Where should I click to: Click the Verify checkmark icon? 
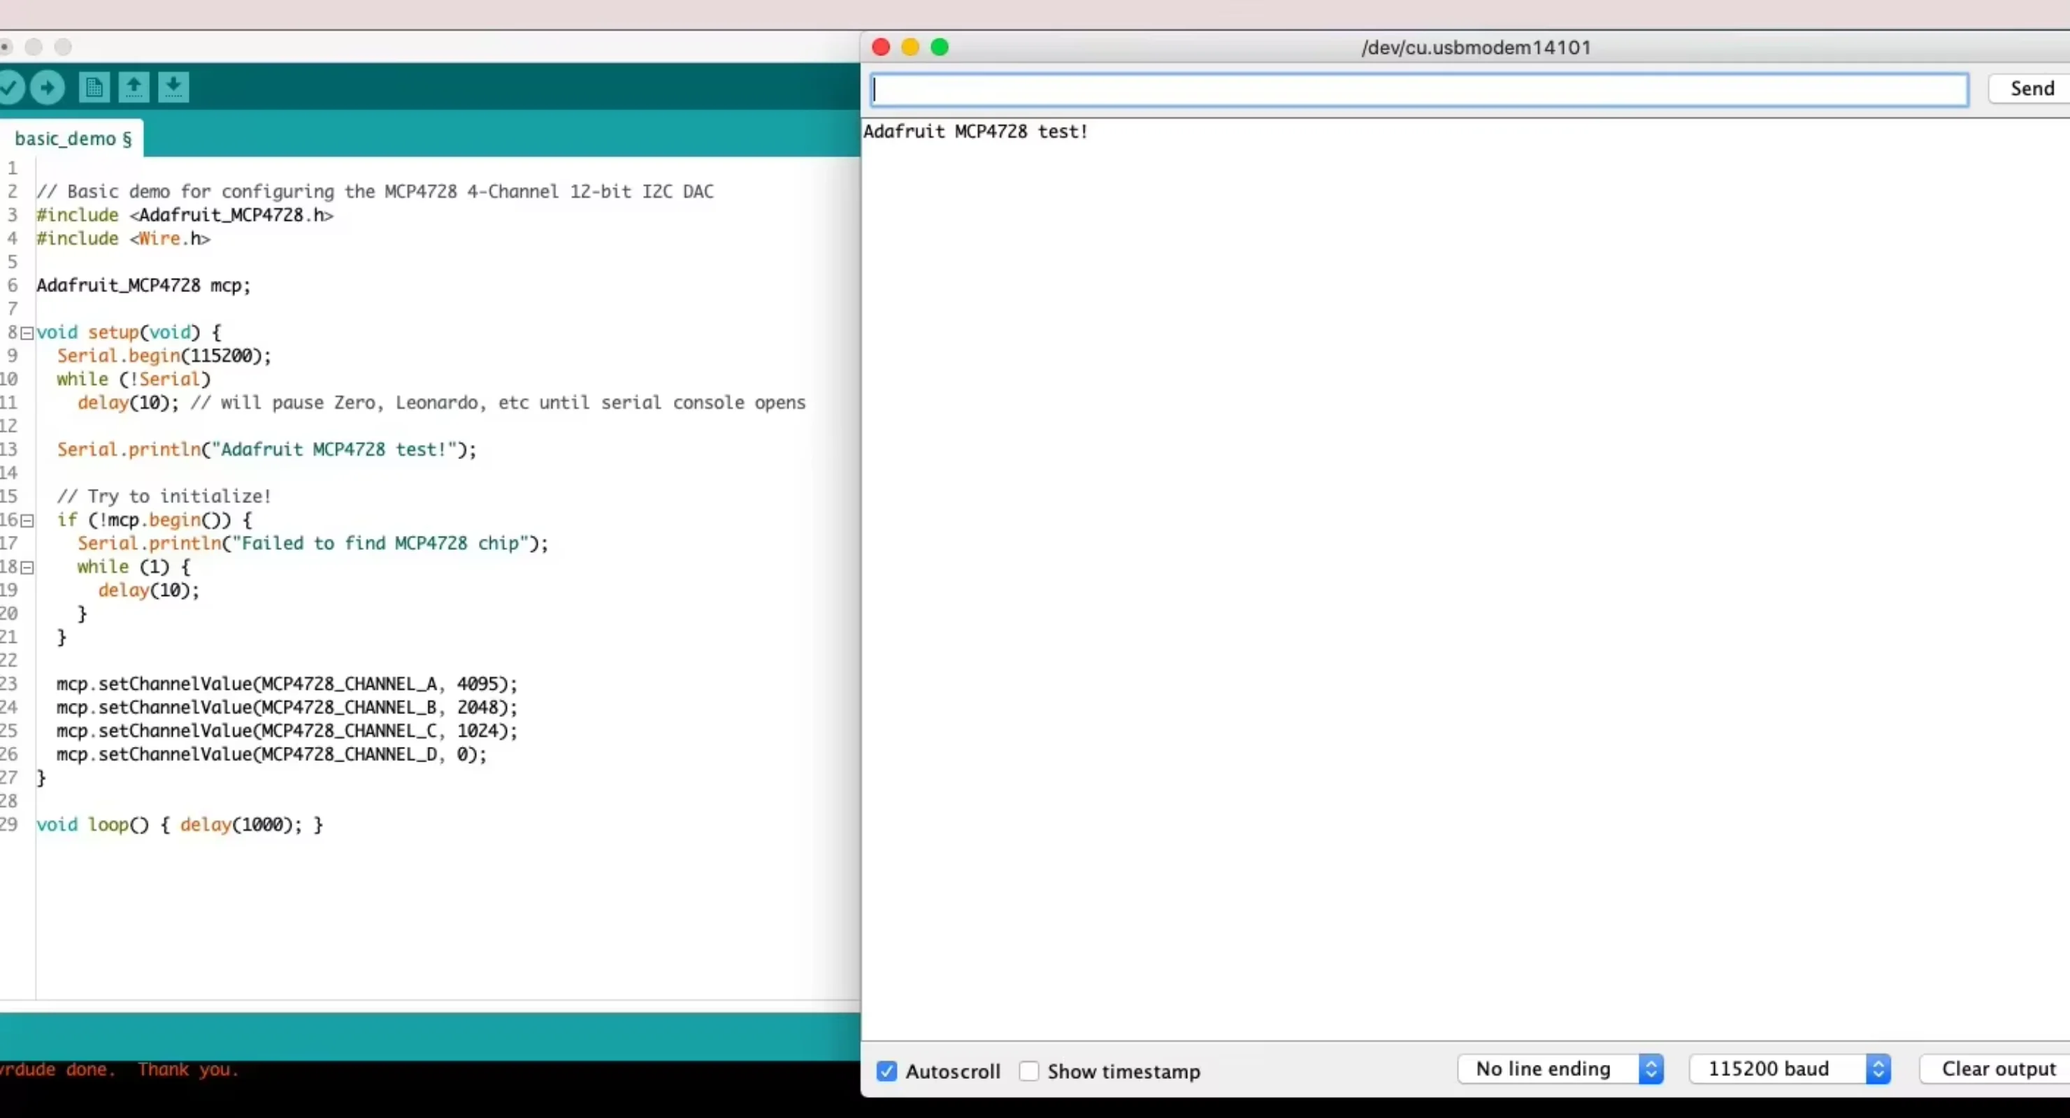(10, 87)
